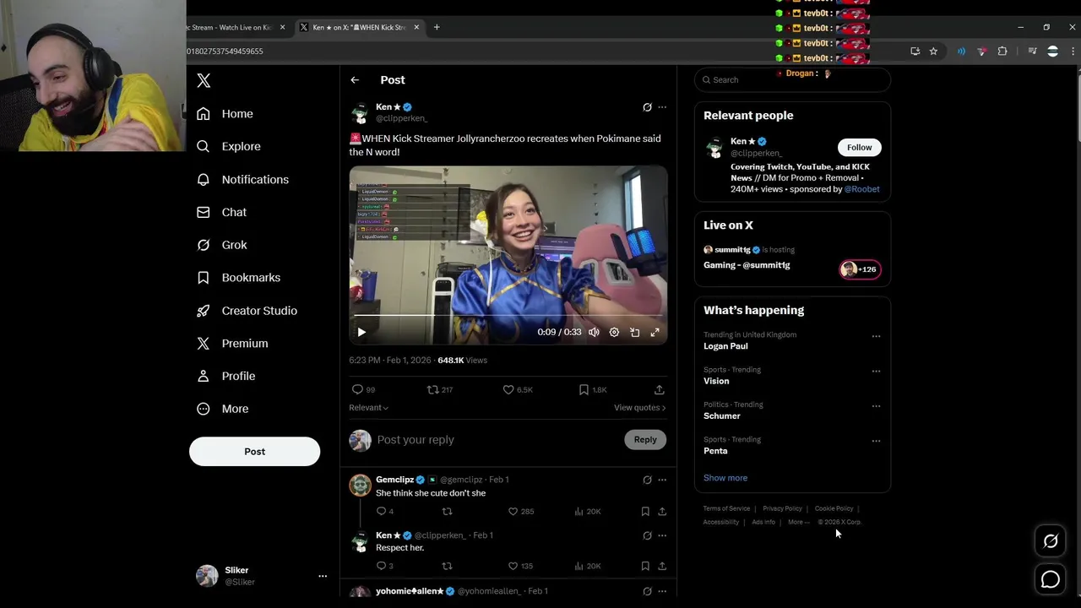
Task: Open three-dot menu on Ken's main post
Action: [662, 107]
